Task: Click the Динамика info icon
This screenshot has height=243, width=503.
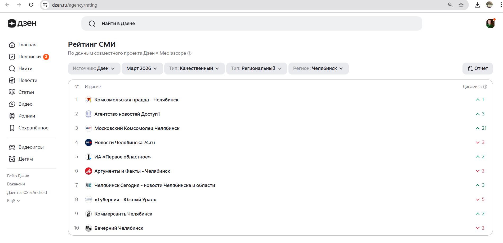Action: (485, 87)
